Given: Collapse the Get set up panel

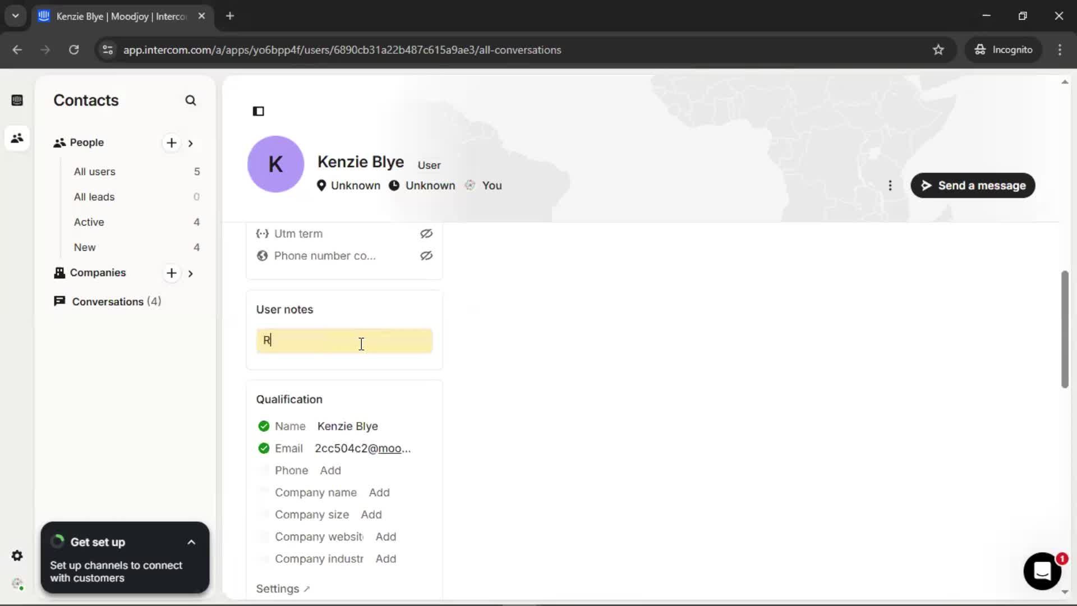Looking at the screenshot, I should point(191,543).
